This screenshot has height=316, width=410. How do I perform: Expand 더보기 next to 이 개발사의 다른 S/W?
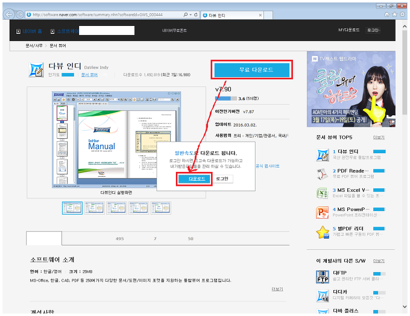(x=379, y=261)
